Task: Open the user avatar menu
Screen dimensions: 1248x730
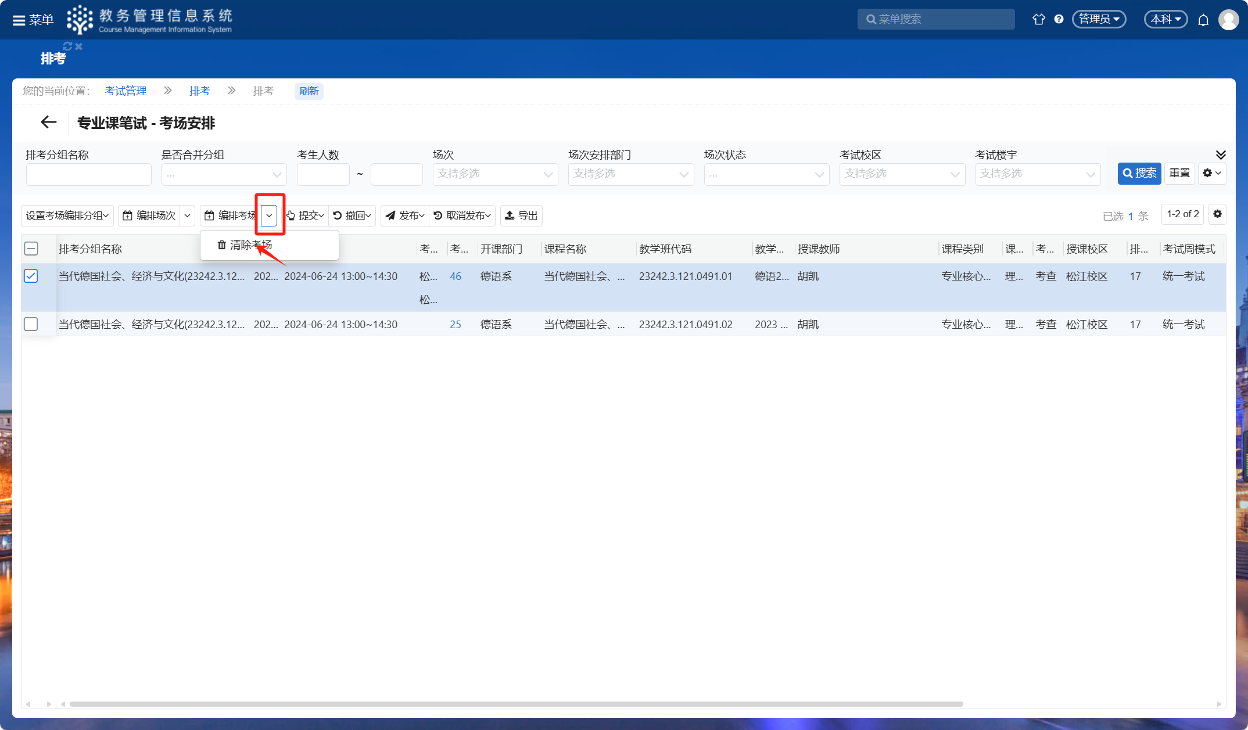Action: point(1228,20)
